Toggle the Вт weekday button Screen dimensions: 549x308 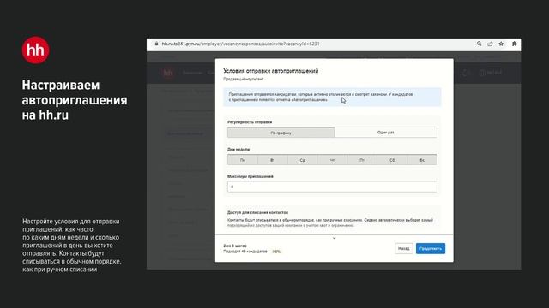(273, 160)
